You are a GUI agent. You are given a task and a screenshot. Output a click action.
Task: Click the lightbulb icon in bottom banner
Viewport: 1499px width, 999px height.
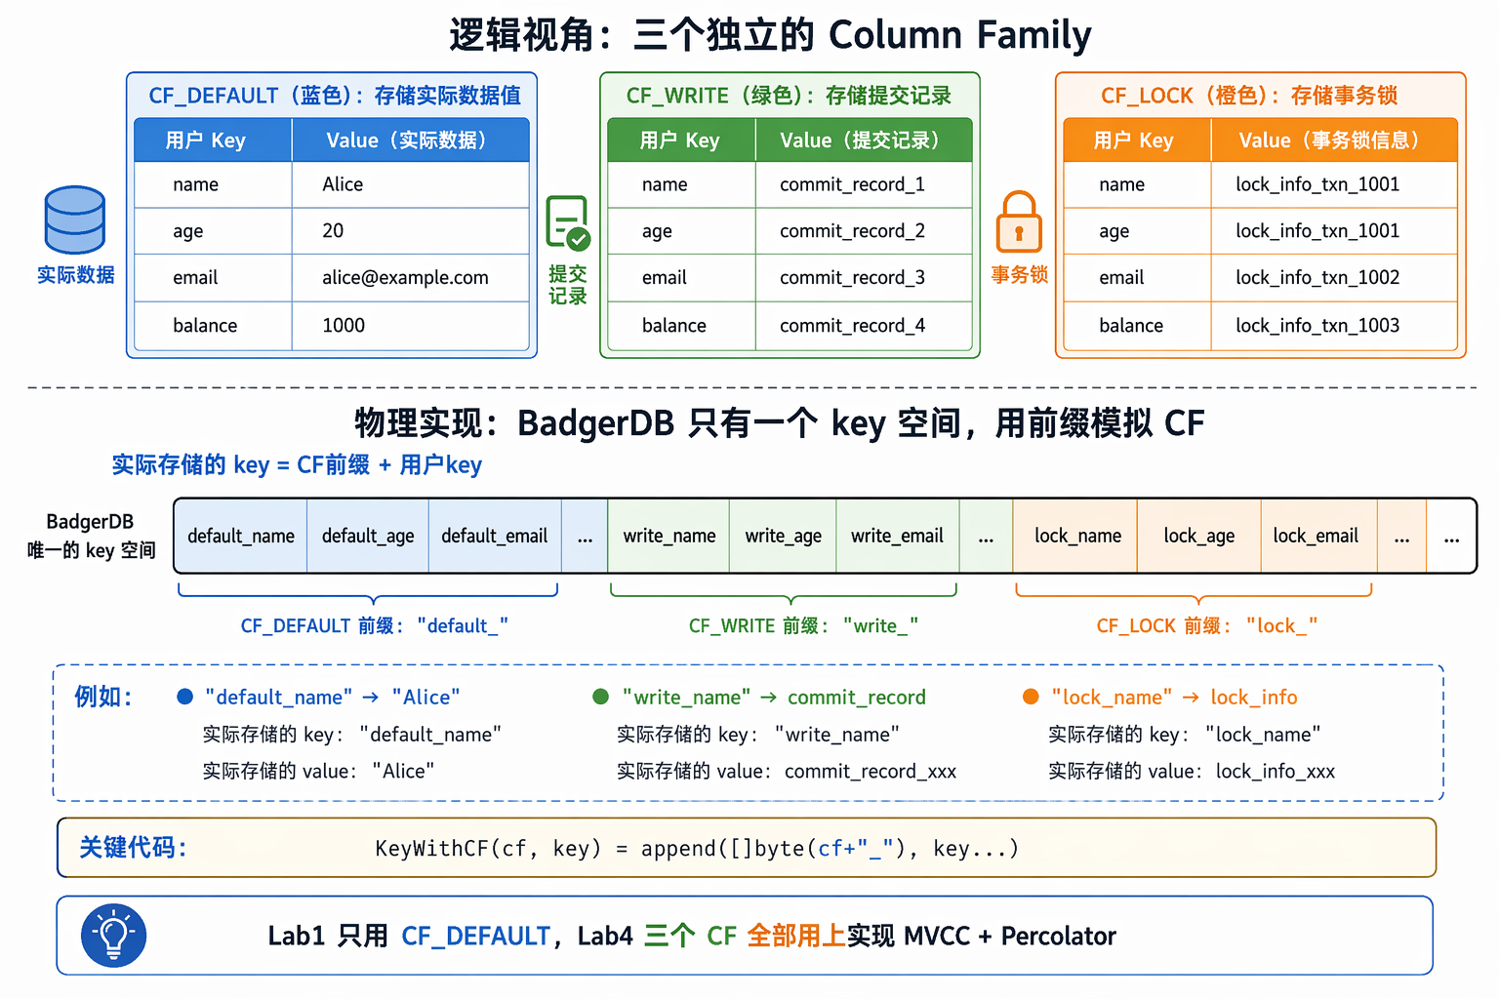114,935
